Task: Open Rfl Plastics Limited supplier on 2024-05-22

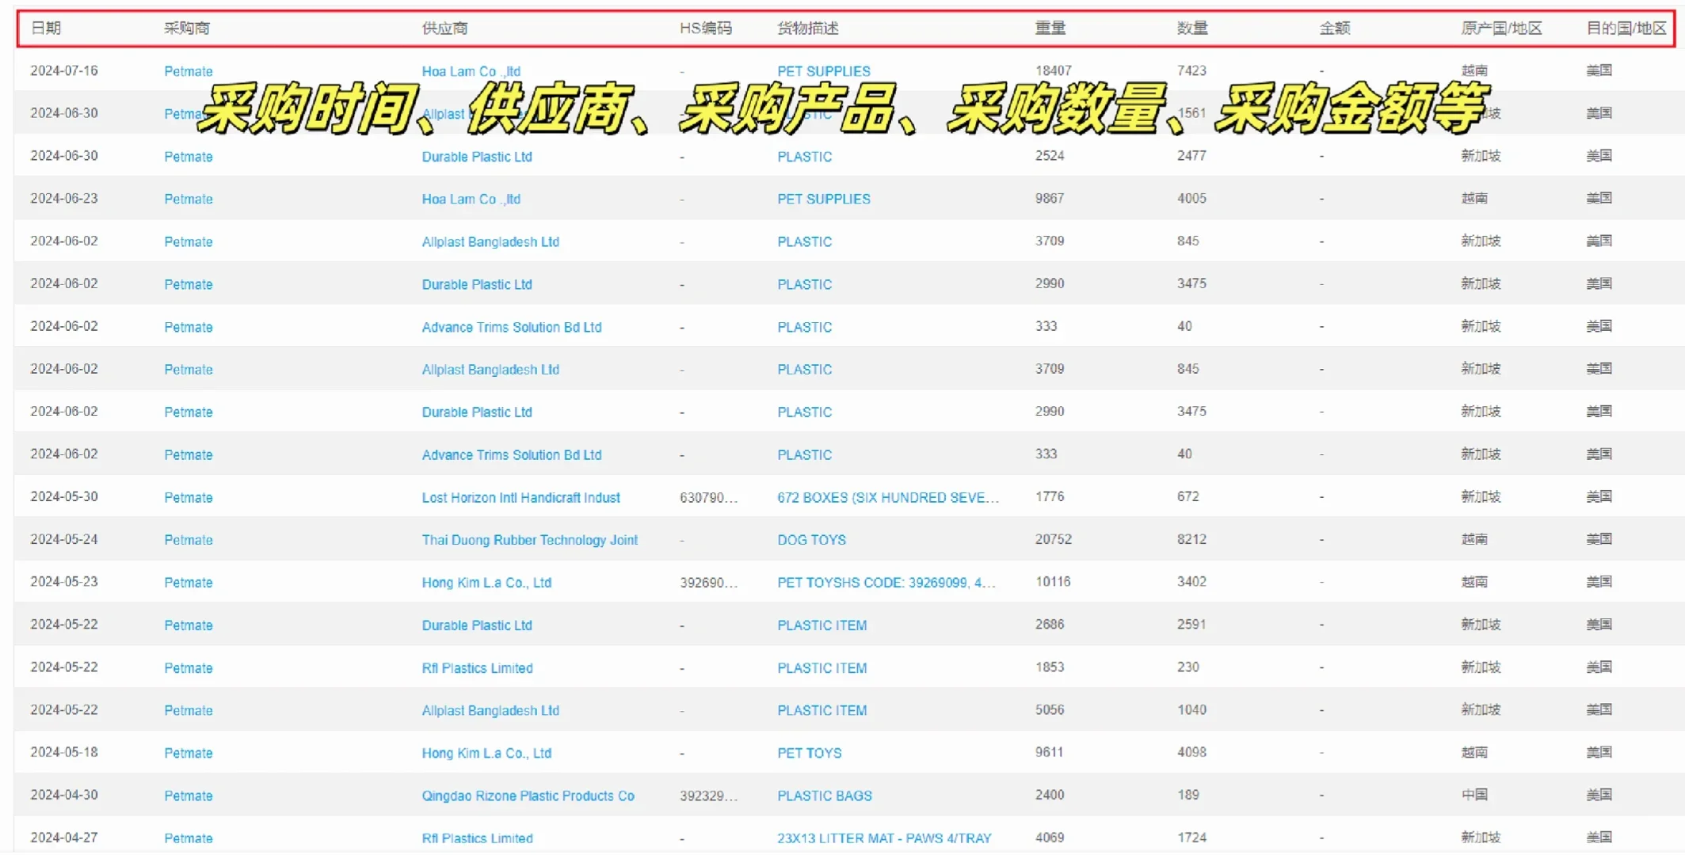Action: click(477, 668)
